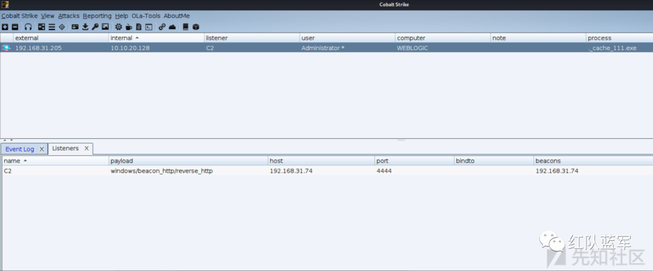
Task: Switch to session table view icon
Action: pyautogui.click(x=51, y=27)
